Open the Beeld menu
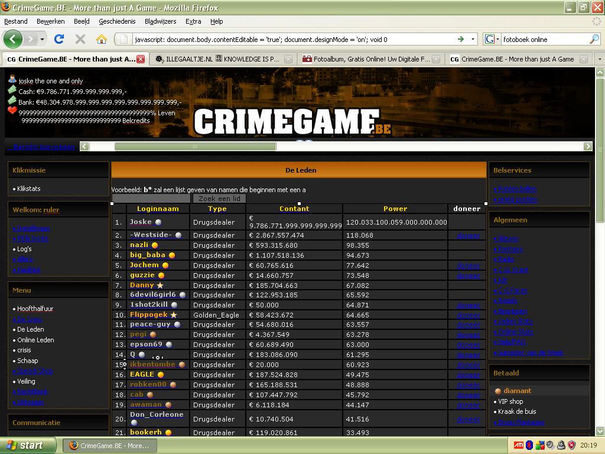 (x=82, y=21)
